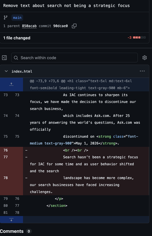This screenshot has height=236, width=152.
Task: Click the magnifier icon in the search field
Action: click(16, 58)
